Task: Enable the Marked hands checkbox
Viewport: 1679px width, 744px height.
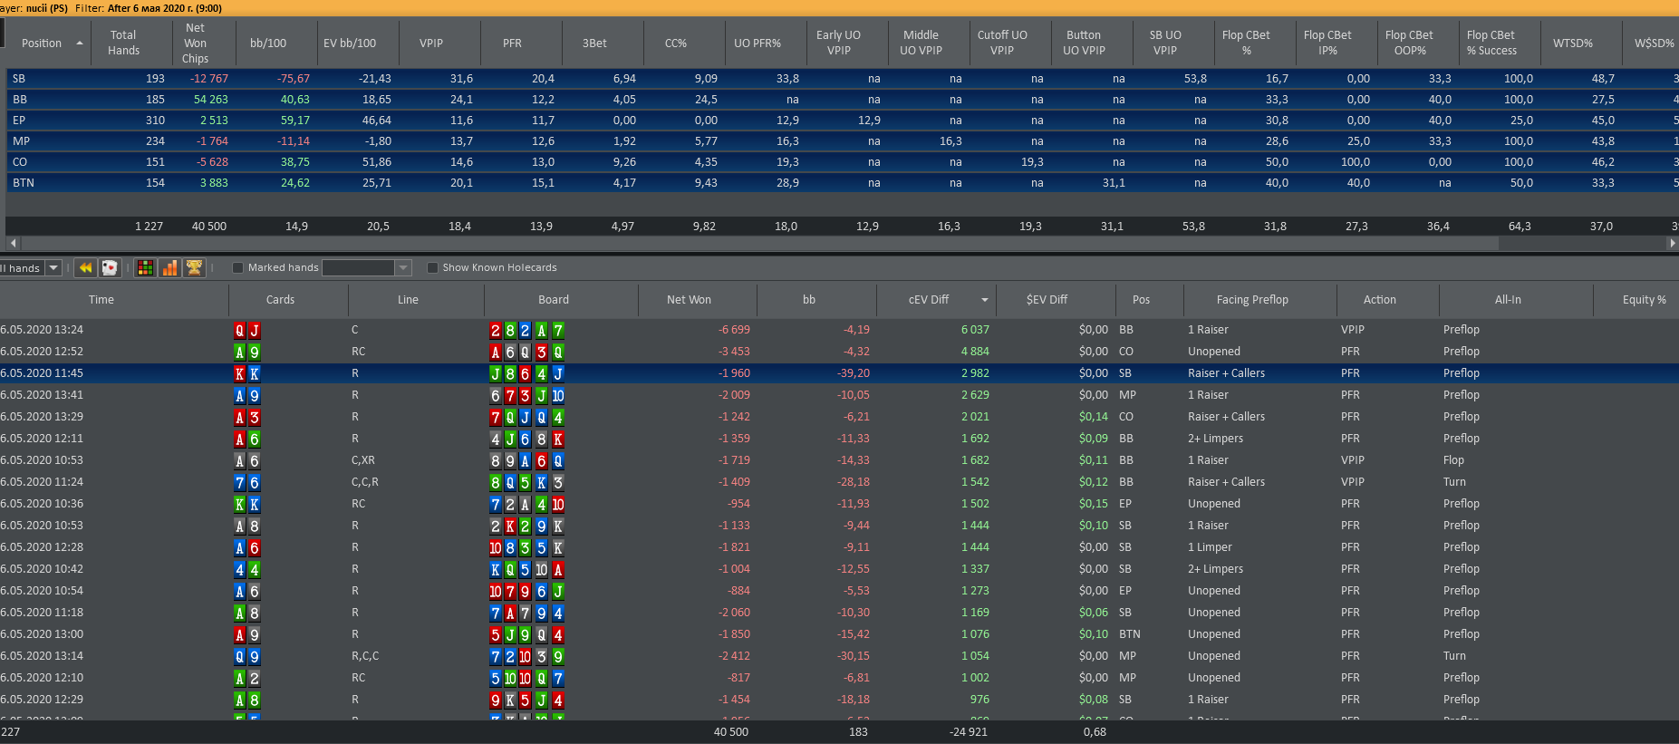Action: pyautogui.click(x=237, y=267)
